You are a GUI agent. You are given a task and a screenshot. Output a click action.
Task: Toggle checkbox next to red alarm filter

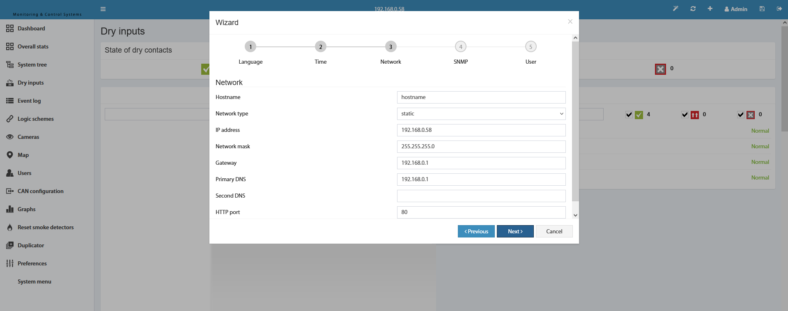tap(685, 115)
